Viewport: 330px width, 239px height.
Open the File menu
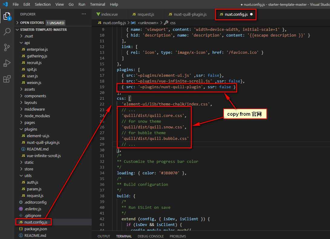pyautogui.click(x=15, y=4)
